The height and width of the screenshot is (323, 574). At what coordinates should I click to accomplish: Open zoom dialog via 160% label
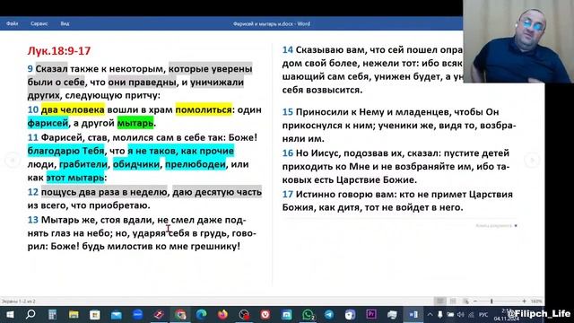pyautogui.click(x=536, y=301)
